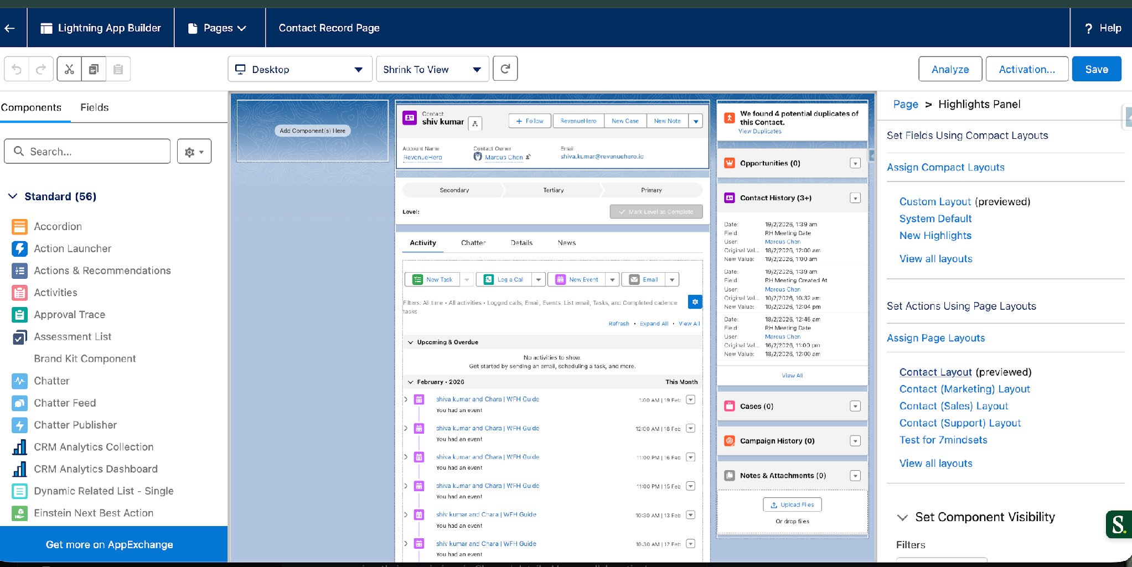Open the Opportunities (0) dropdown arrow

tap(855, 163)
